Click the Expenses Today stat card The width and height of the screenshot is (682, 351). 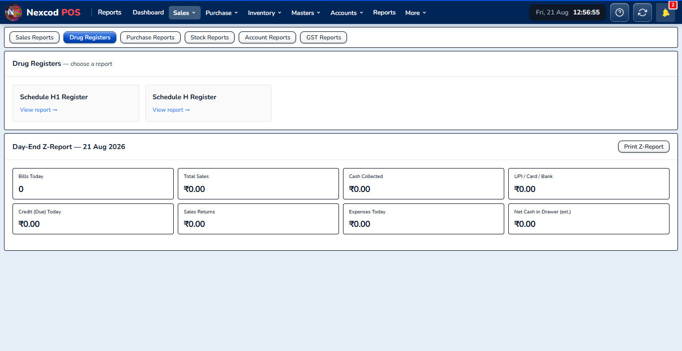pyautogui.click(x=423, y=219)
